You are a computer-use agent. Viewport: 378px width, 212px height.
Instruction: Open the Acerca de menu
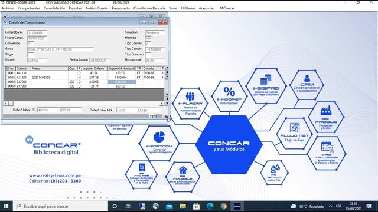(x=207, y=8)
